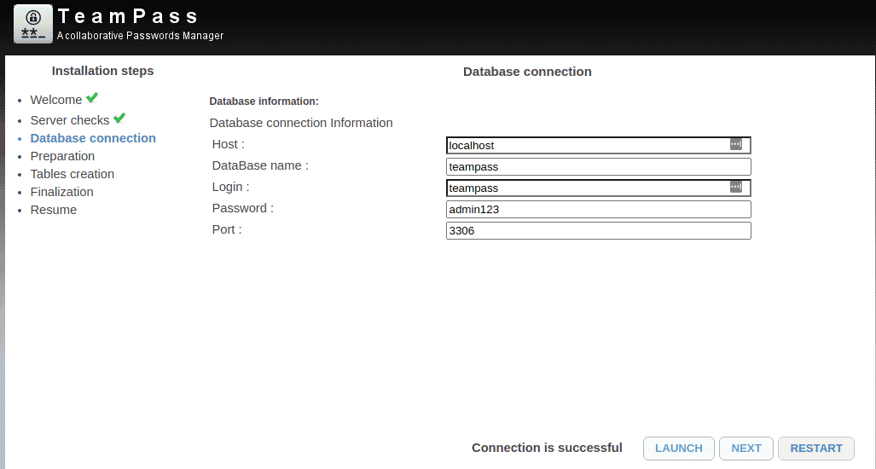Click the 'Port :' label
Viewport: 876px width, 469px height.
click(x=227, y=229)
